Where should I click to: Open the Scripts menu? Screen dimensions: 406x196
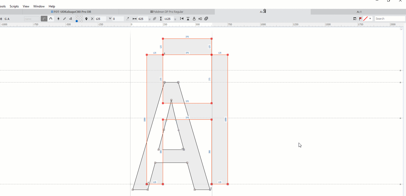click(14, 6)
